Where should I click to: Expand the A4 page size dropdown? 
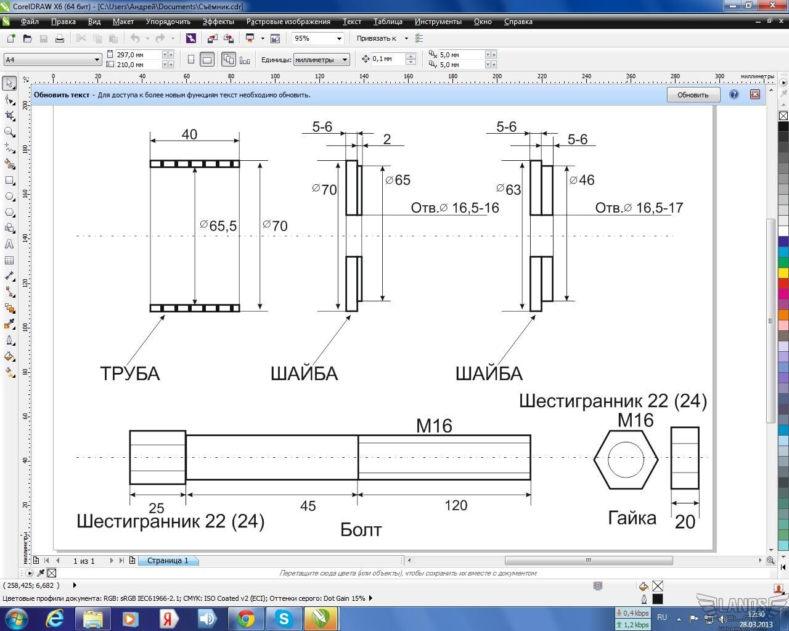tap(97, 60)
